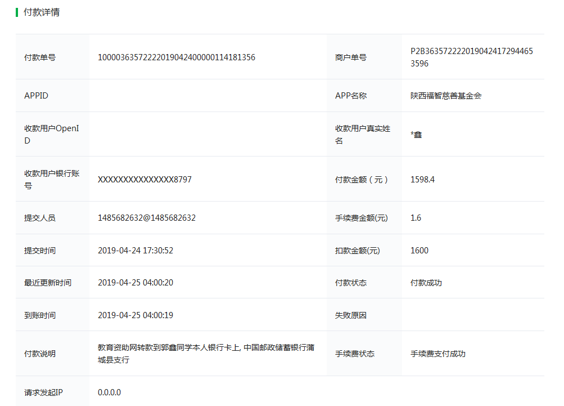This screenshot has height=406, width=564.
Task: Click the APP名称 label
Action: (x=351, y=96)
